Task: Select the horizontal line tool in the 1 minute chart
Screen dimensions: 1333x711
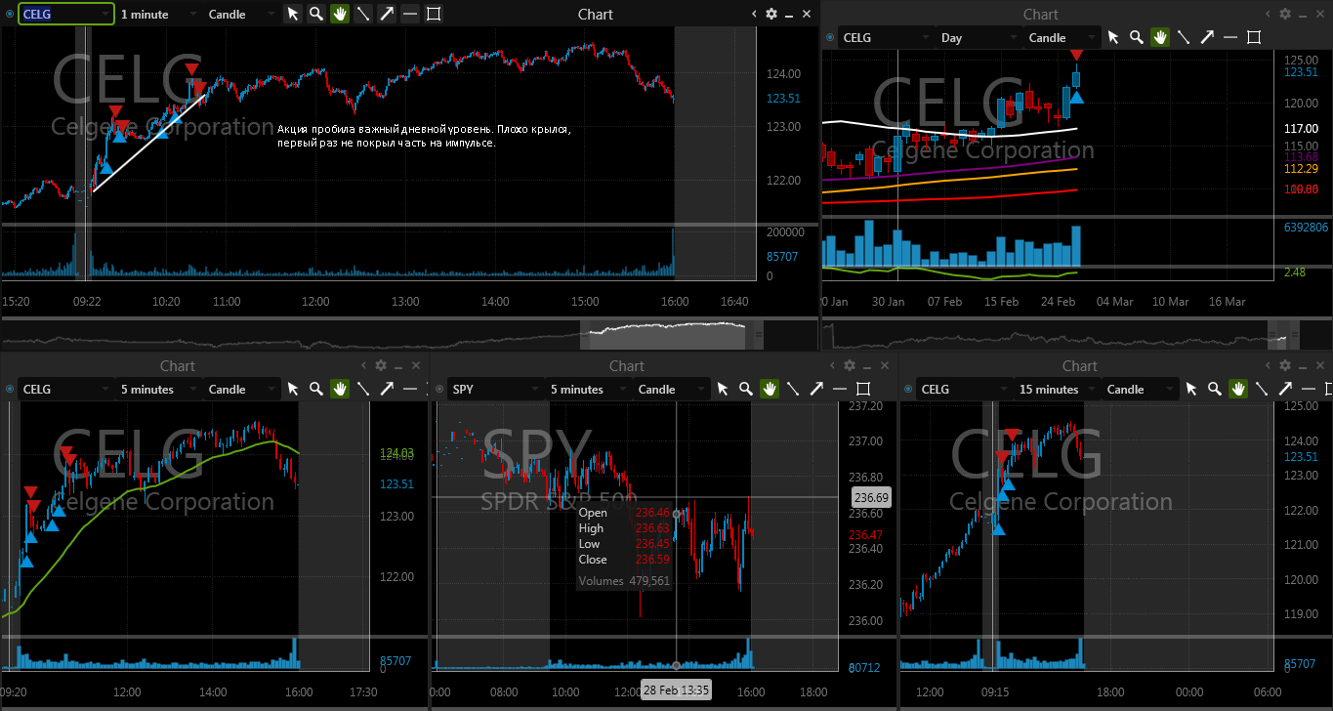Action: 410,14
